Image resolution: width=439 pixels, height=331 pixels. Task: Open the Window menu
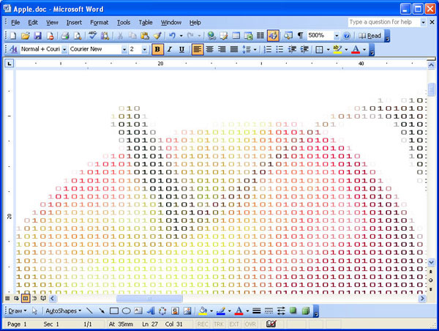[171, 23]
